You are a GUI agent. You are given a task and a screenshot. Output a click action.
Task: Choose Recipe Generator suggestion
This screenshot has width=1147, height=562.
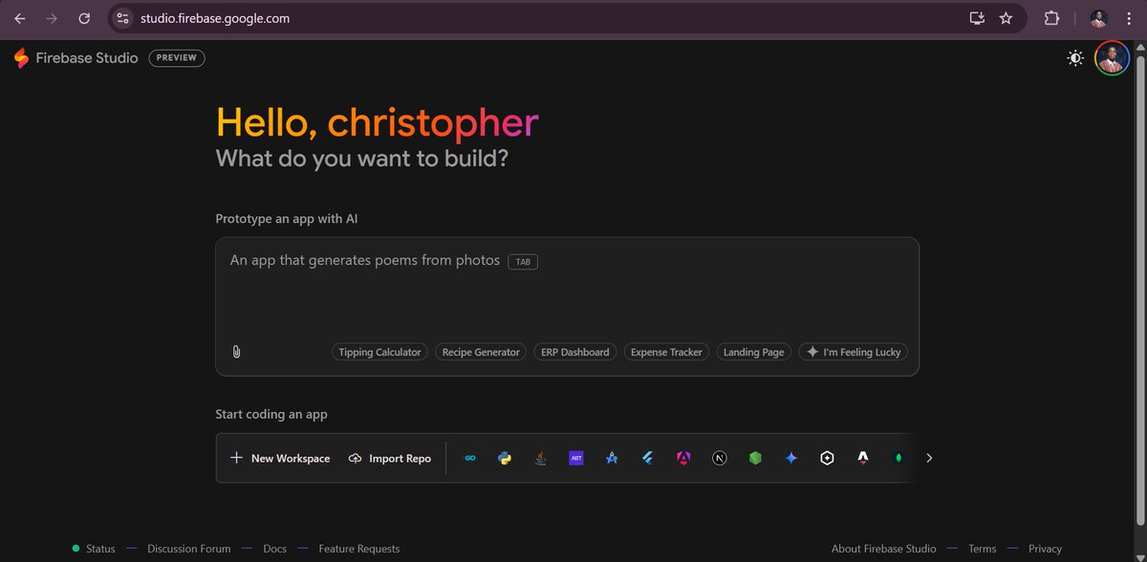coord(481,352)
